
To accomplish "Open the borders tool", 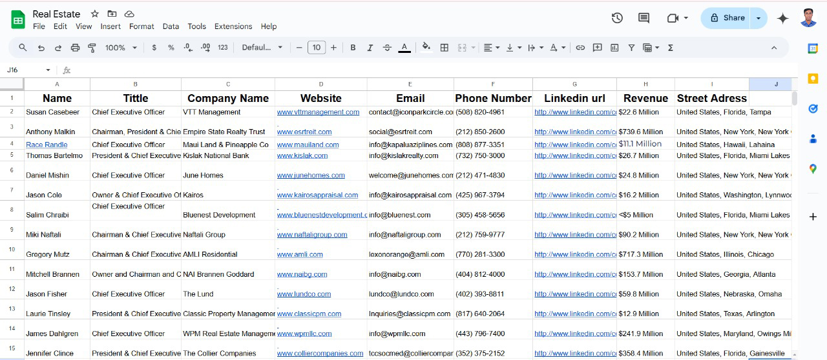I will click(x=445, y=48).
